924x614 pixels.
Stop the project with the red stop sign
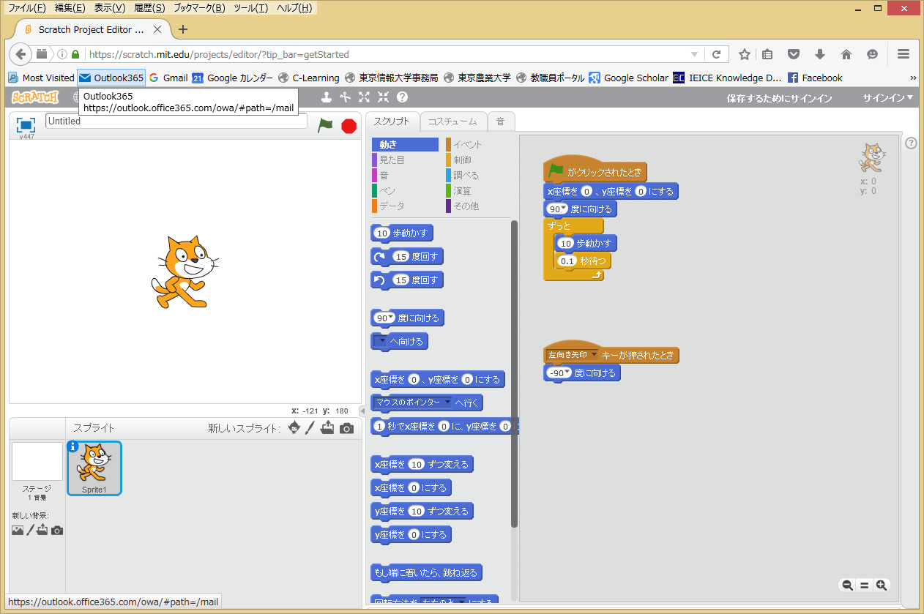pos(349,126)
